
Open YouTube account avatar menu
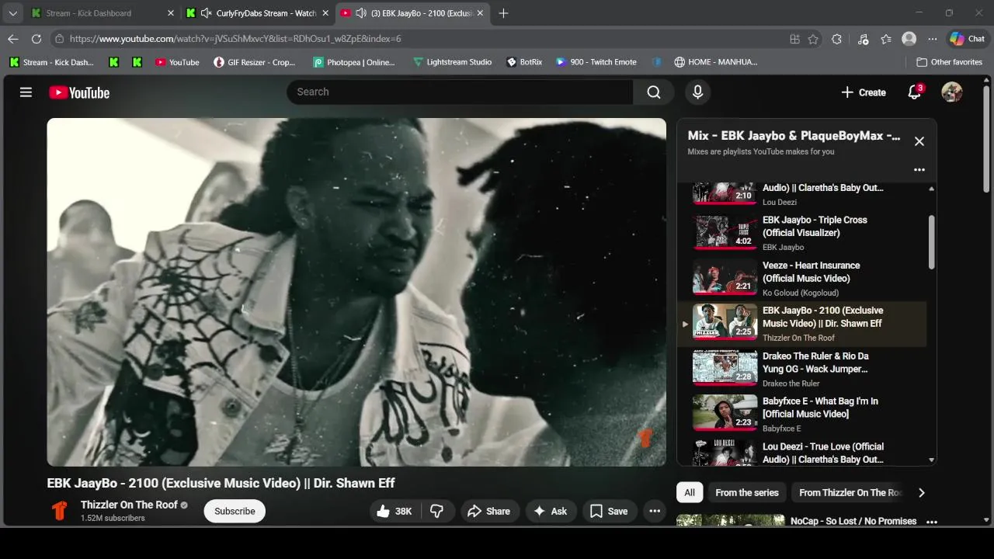(952, 92)
